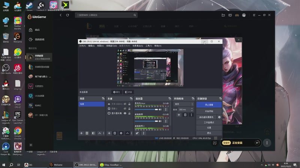This screenshot has height=168, width=300.
Task: Add a scene transition with plus icon
Action: (x=179, y=115)
